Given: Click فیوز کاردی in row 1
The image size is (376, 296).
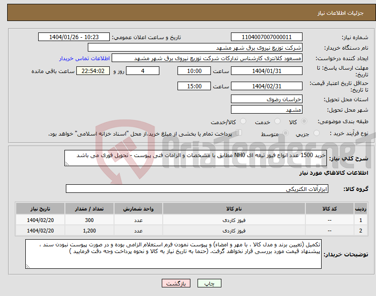Looking at the screenshot, I should [x=234, y=220].
